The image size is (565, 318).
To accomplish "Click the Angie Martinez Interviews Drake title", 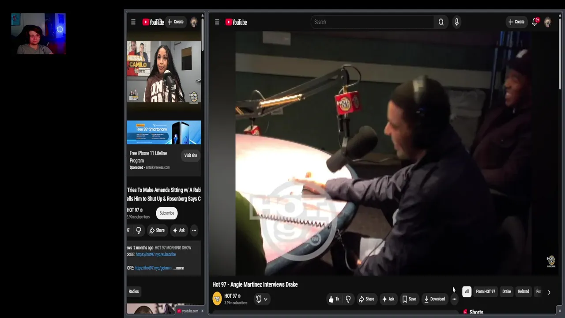I will 255,284.
